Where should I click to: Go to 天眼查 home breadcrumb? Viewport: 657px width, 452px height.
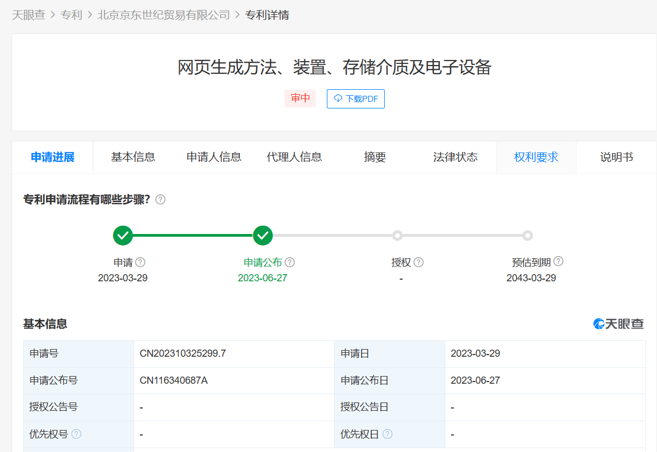[29, 15]
